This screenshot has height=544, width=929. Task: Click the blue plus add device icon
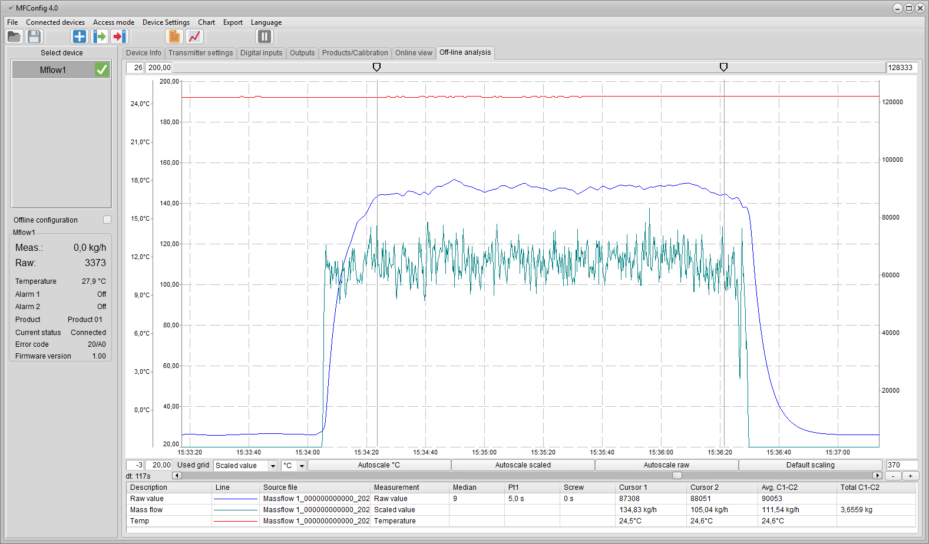(79, 37)
